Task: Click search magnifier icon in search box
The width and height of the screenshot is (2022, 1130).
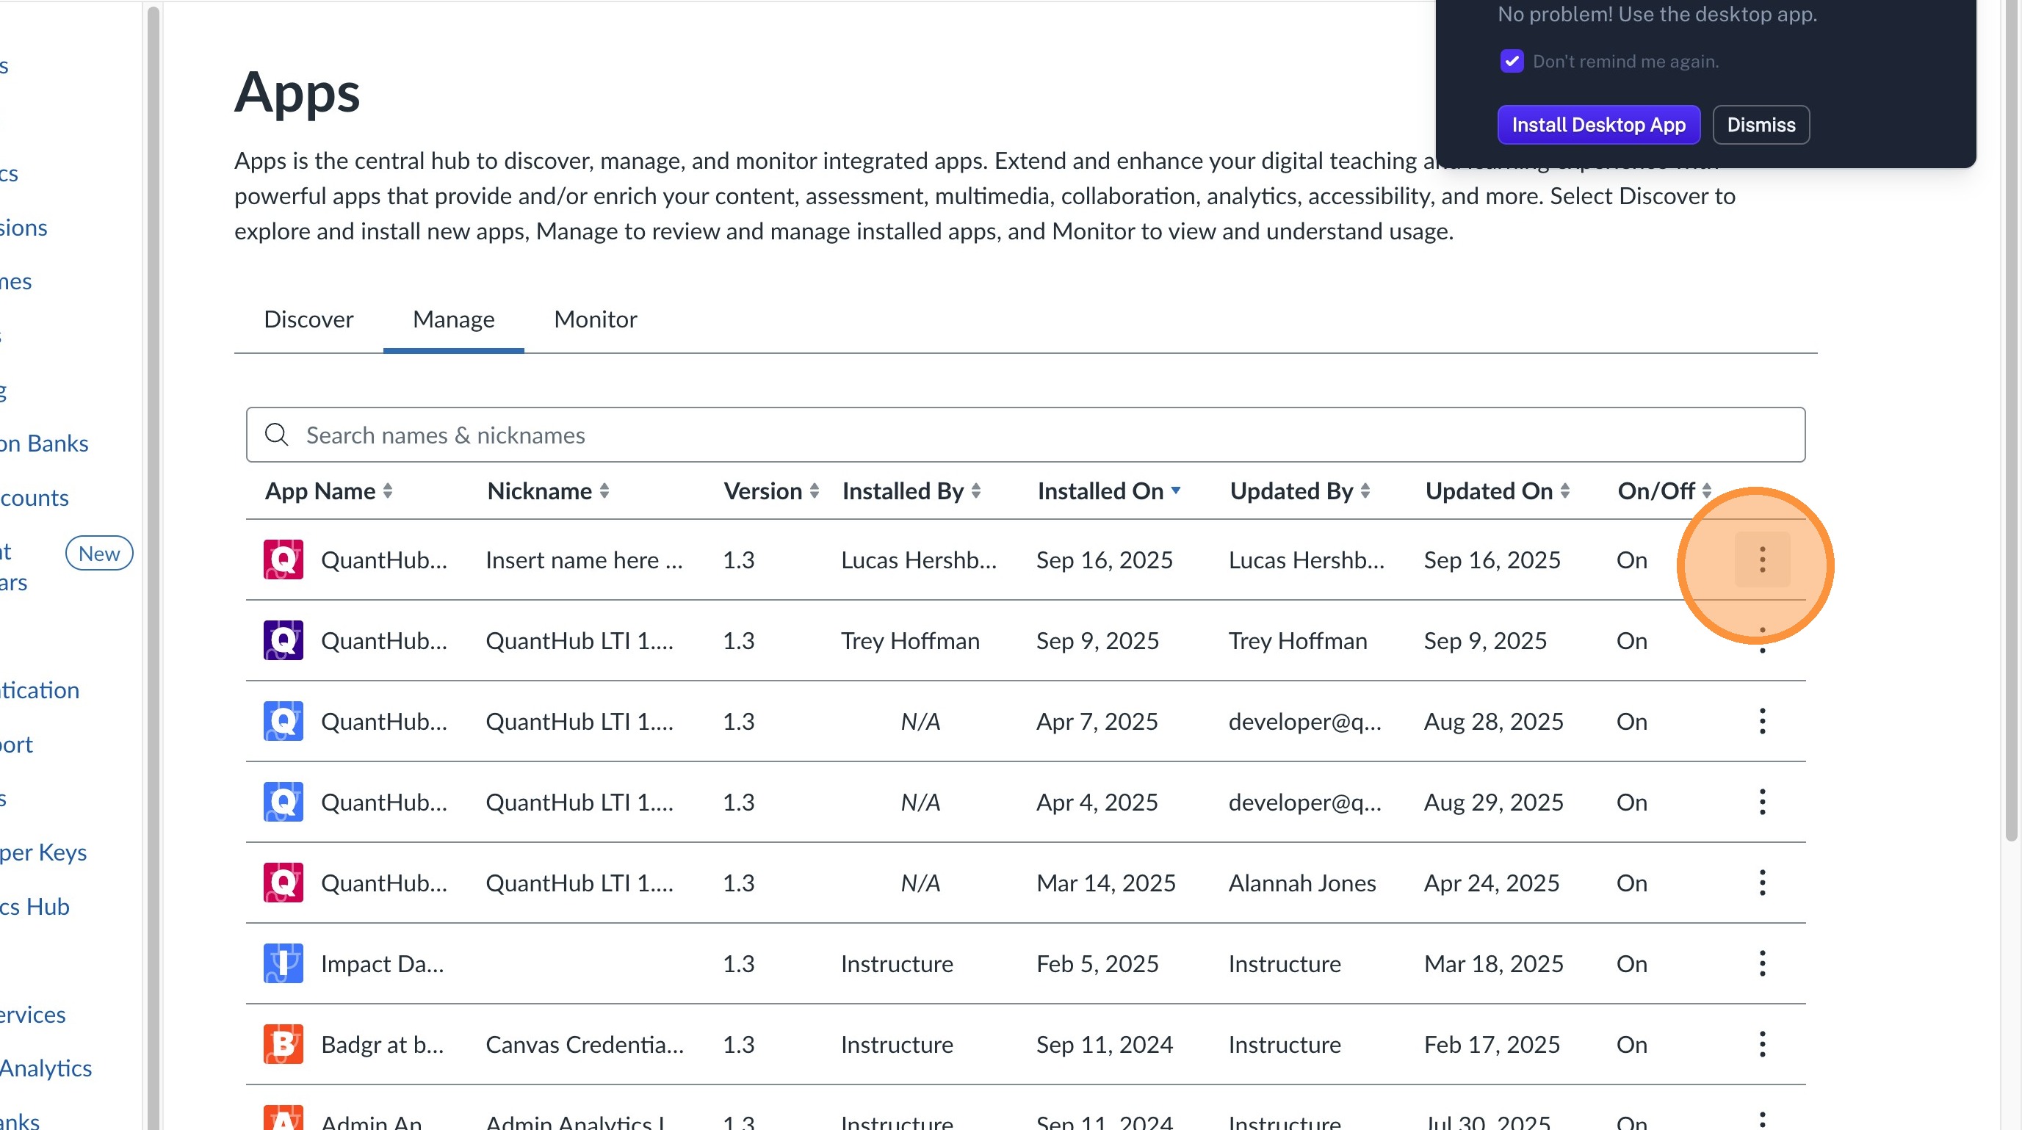Action: point(276,434)
